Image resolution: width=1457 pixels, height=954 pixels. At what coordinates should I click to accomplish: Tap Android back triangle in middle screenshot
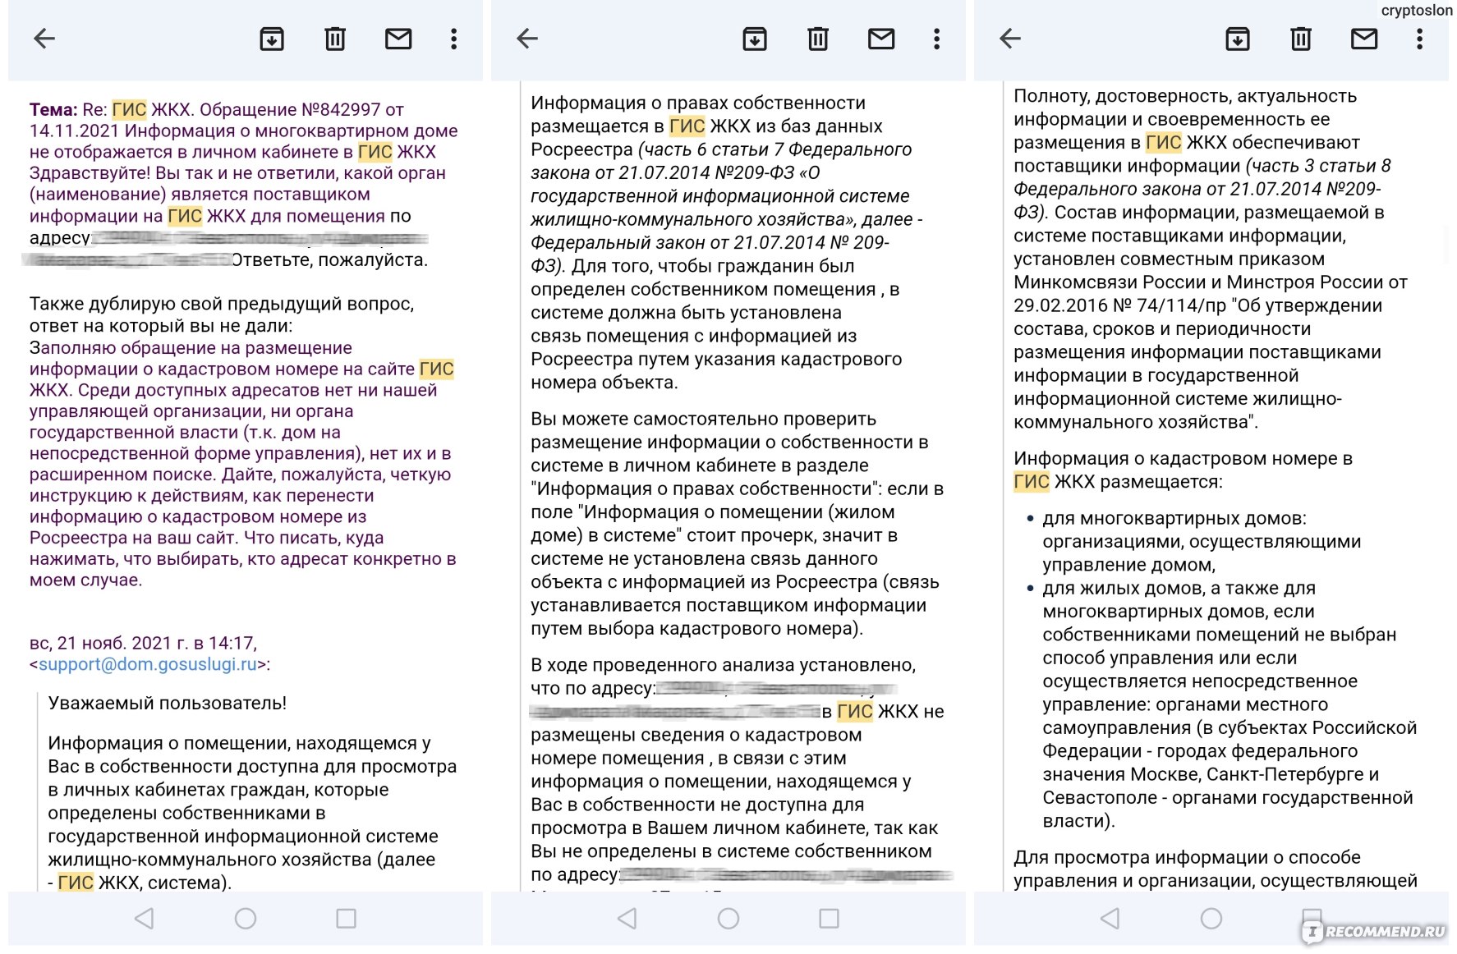[x=627, y=918]
